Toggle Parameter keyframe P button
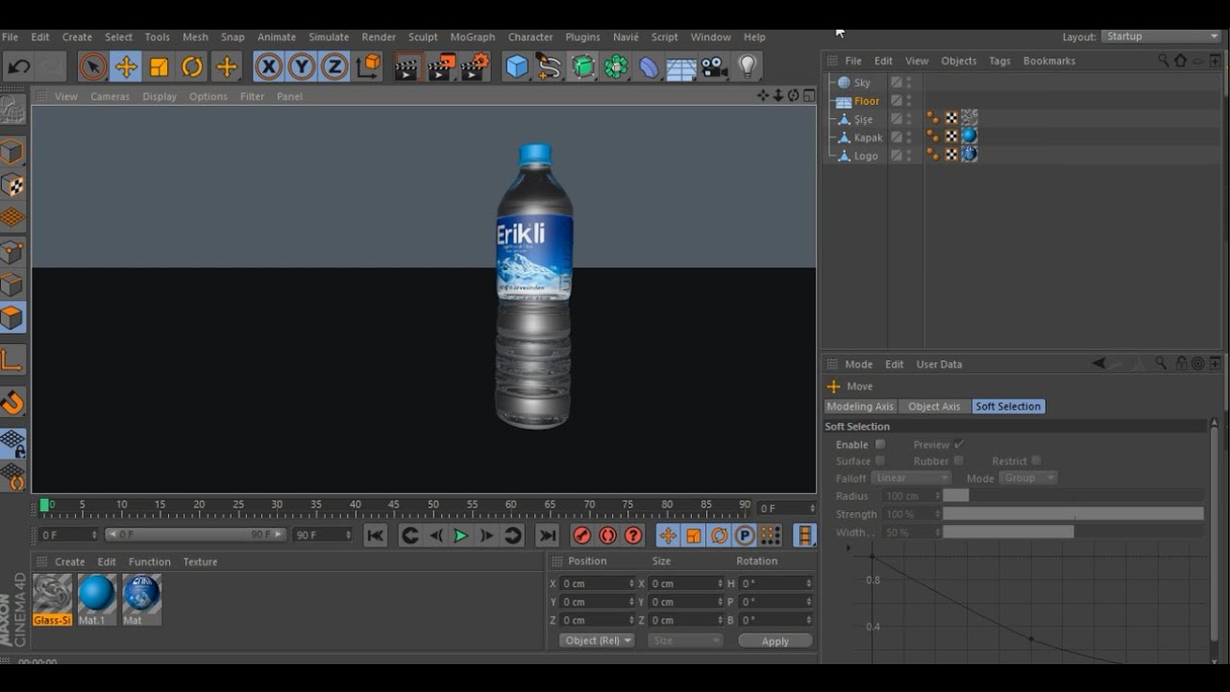 point(745,535)
